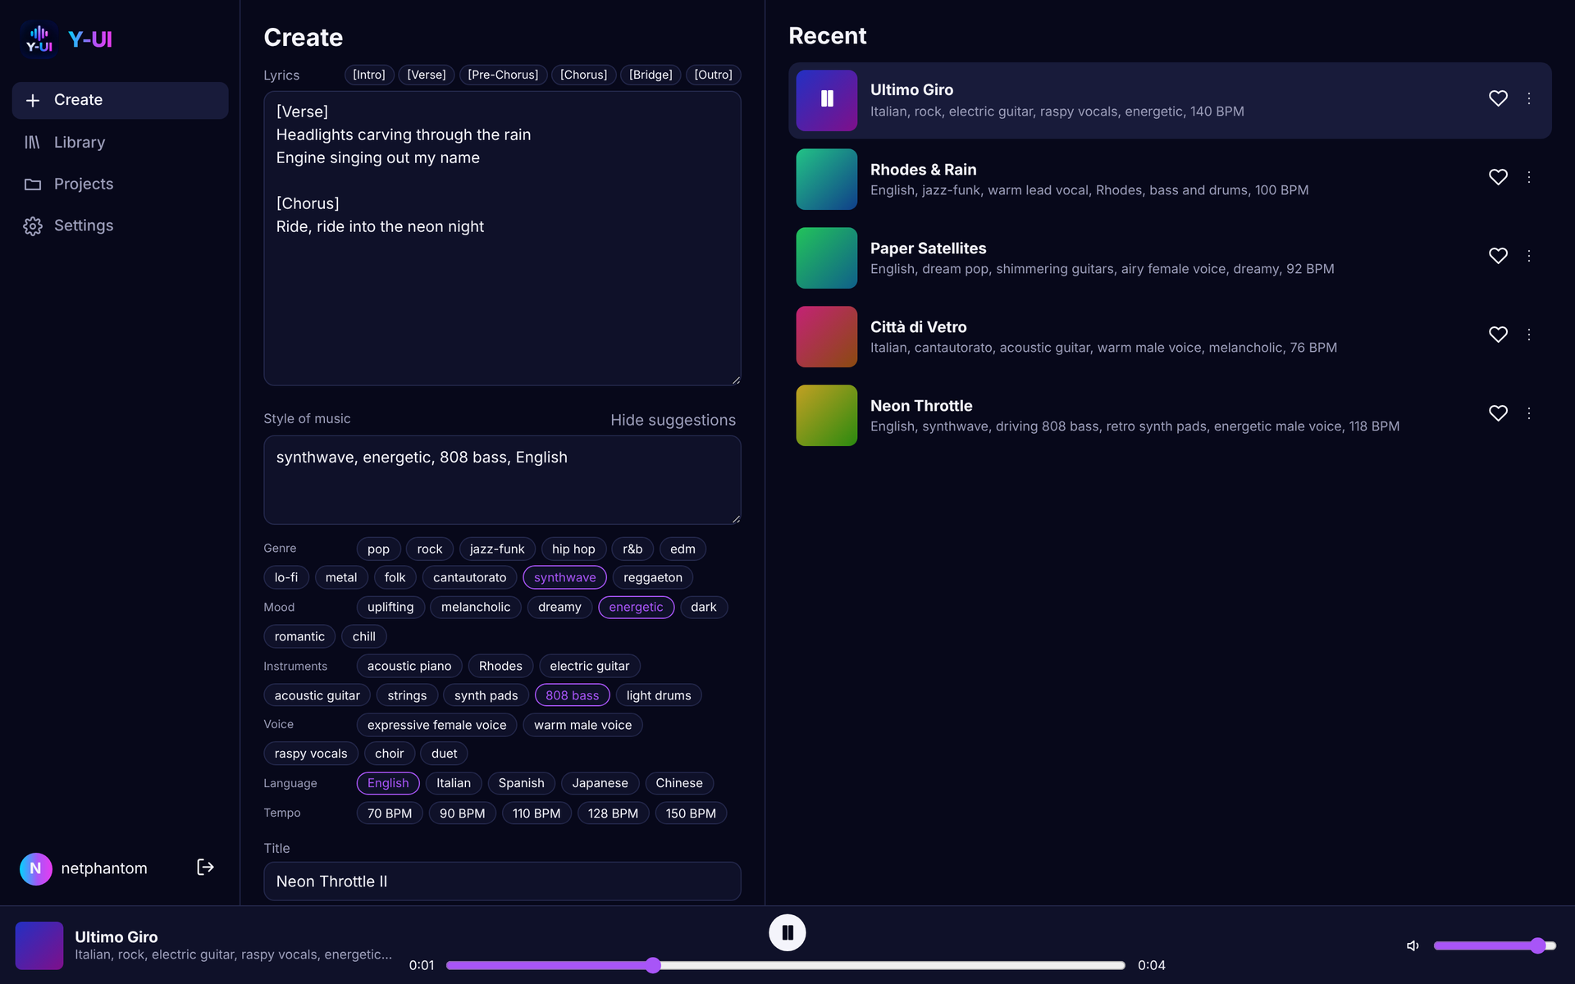Insert the [Chorus] lyrics tag
The height and width of the screenshot is (984, 1575).
tap(583, 75)
